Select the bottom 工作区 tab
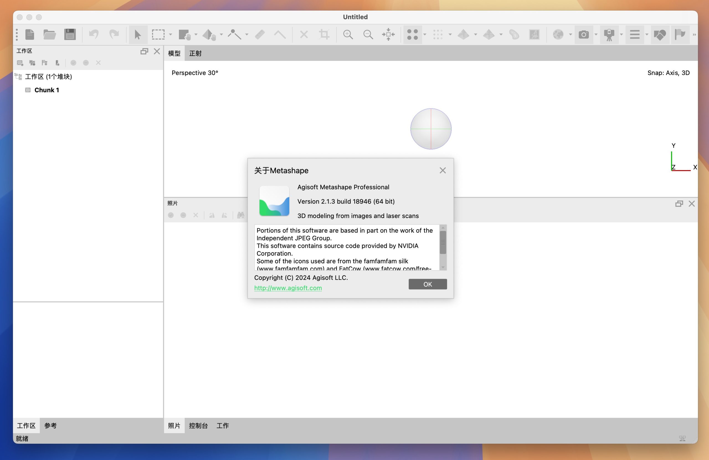Image resolution: width=709 pixels, height=460 pixels. coord(26,425)
